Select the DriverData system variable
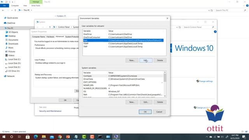This screenshot has height=140, width=249. tap(123, 79)
